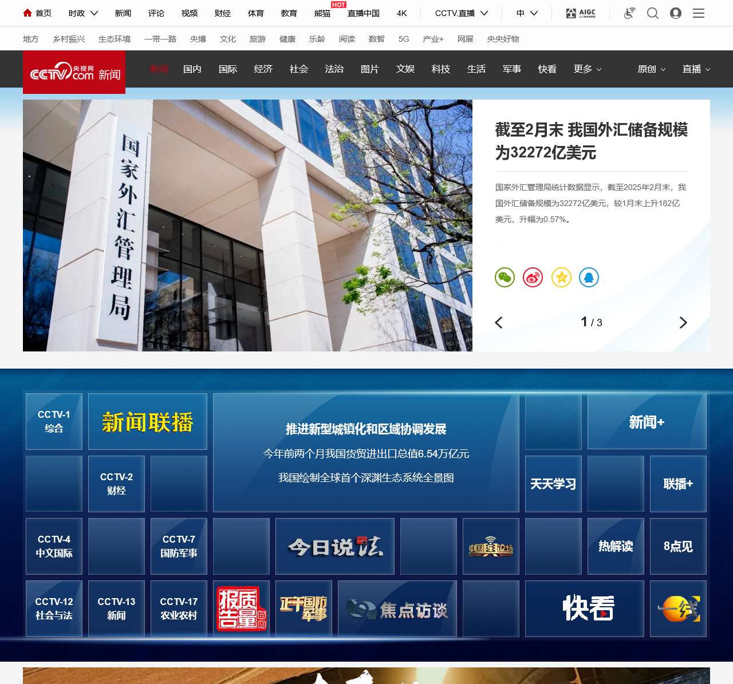The image size is (733, 684).
Task: Open 今日说法 program tile
Action: coord(335,547)
